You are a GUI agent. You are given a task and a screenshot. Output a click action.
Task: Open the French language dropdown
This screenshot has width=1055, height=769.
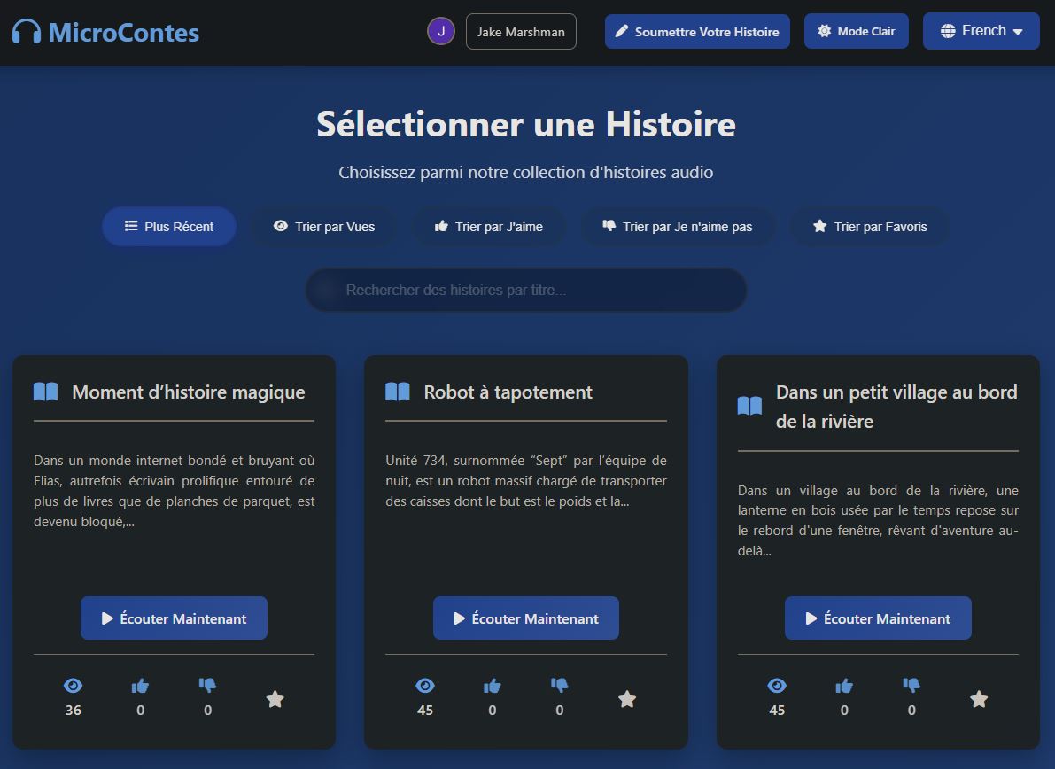click(981, 31)
